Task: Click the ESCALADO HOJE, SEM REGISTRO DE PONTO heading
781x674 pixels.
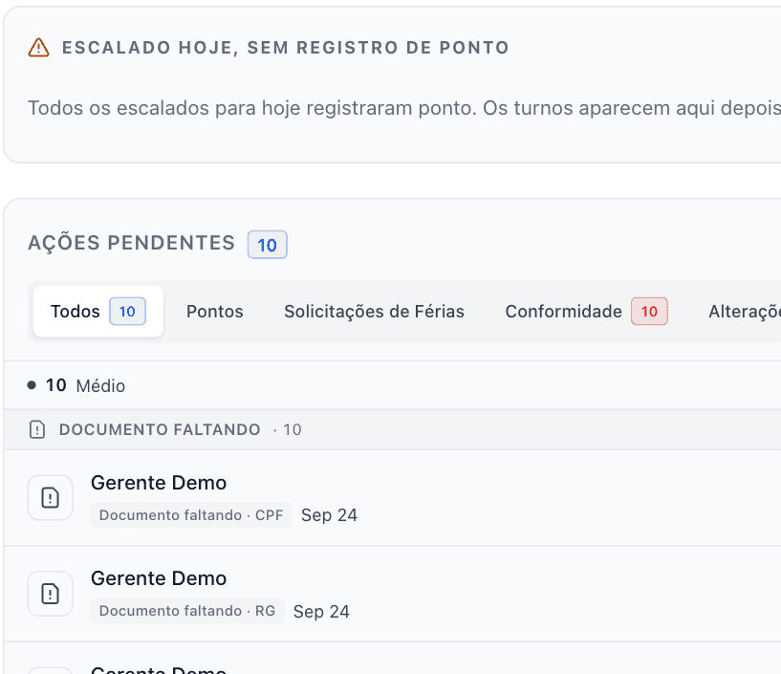Action: (x=286, y=48)
